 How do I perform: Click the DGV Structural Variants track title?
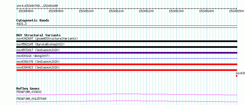39,35
